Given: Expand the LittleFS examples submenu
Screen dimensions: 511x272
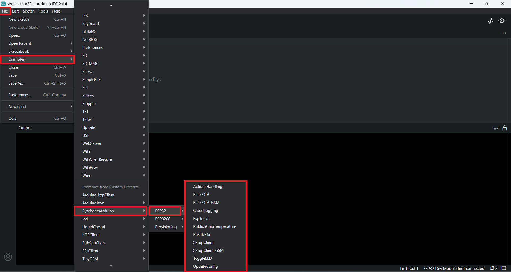Looking at the screenshot, I should pos(111,32).
